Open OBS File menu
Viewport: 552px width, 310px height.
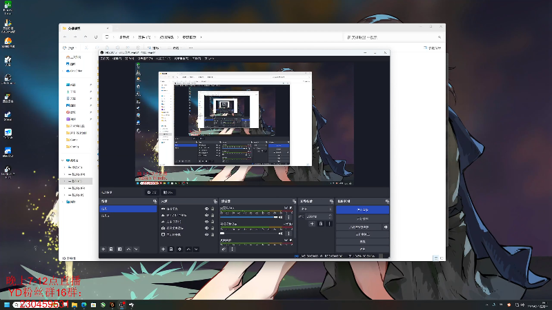pos(105,59)
